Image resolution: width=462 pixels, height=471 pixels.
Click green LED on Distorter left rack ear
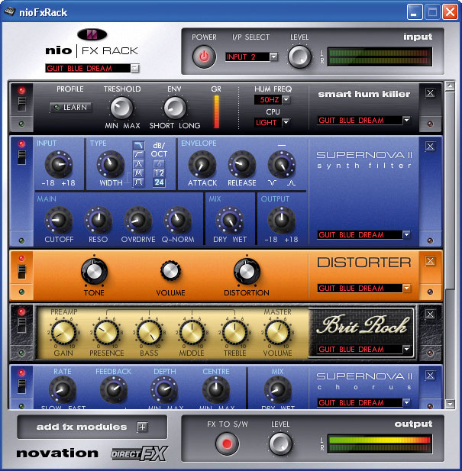(21, 292)
